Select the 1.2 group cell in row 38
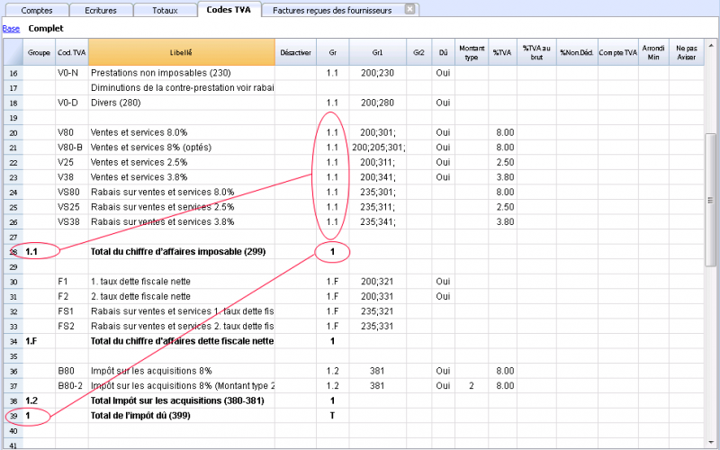720x450 pixels. pos(39,400)
